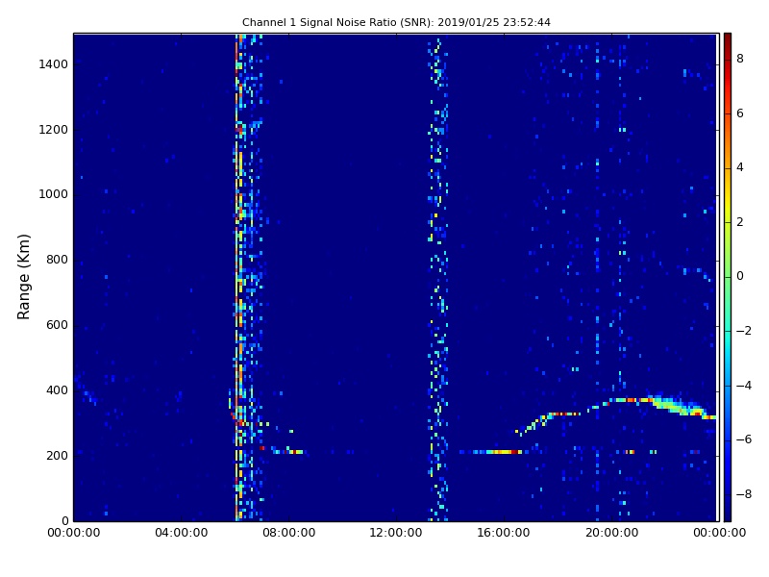Click the colorbar value 0 label
The height and width of the screenshot is (577, 769).
(740, 276)
